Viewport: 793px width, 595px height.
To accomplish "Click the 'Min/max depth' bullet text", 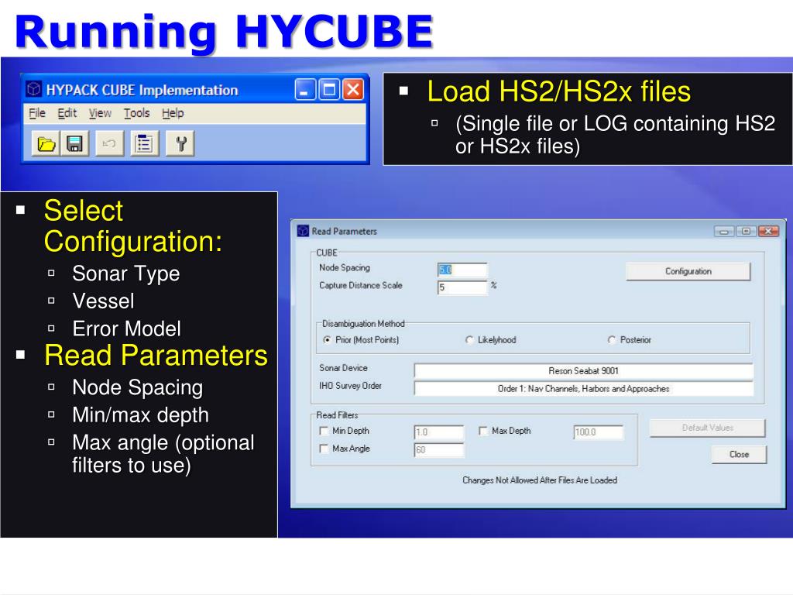I will click(140, 415).
